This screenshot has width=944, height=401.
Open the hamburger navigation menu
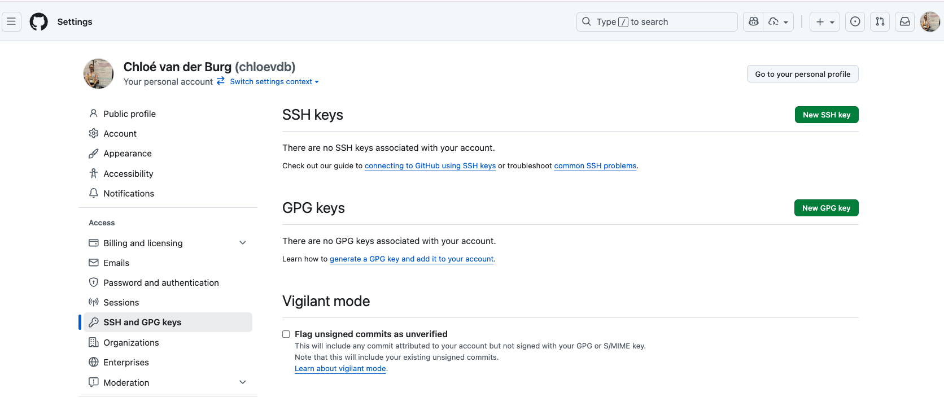(x=11, y=21)
